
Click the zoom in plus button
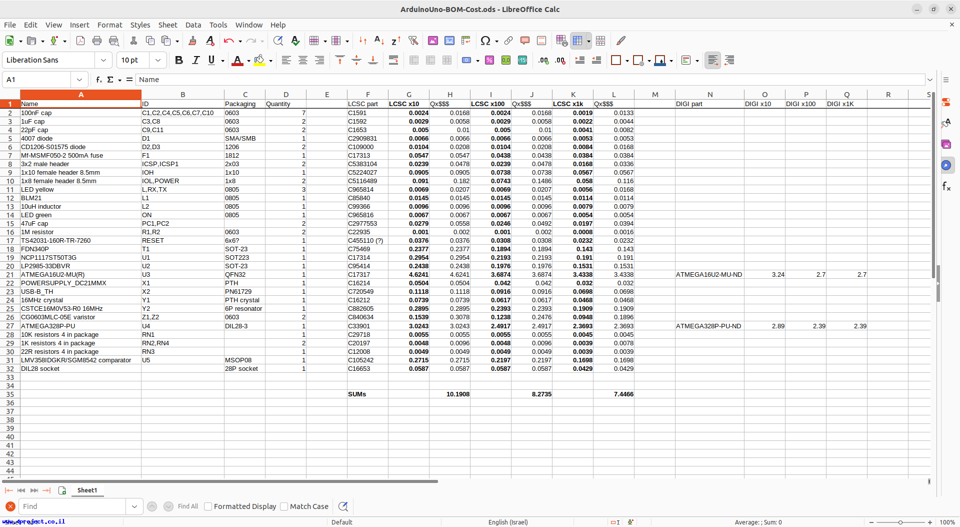coord(930,522)
